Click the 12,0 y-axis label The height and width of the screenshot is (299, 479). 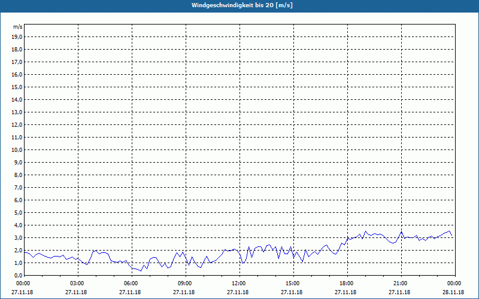17,125
